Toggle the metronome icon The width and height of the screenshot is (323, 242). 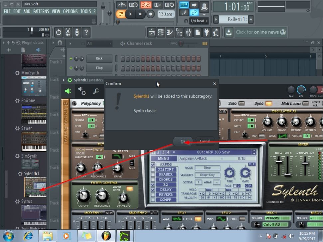[122, 5]
